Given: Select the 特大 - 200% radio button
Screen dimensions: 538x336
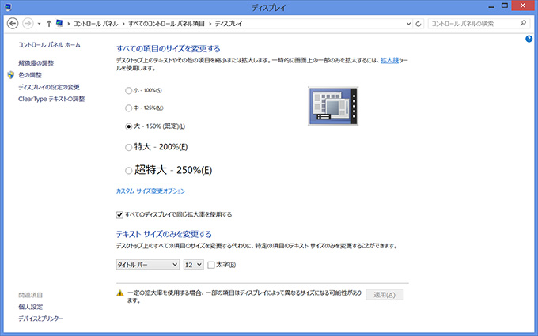Looking at the screenshot, I should [x=128, y=147].
